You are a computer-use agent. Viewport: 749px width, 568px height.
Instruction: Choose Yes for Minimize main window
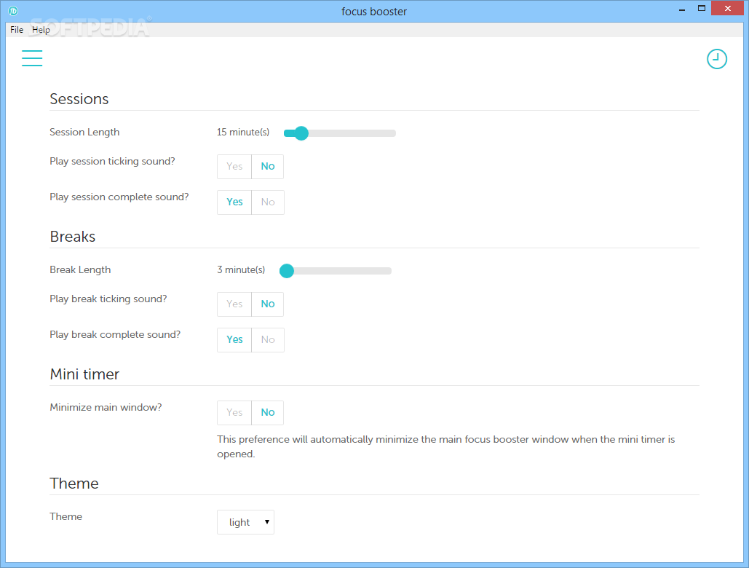[x=234, y=412]
